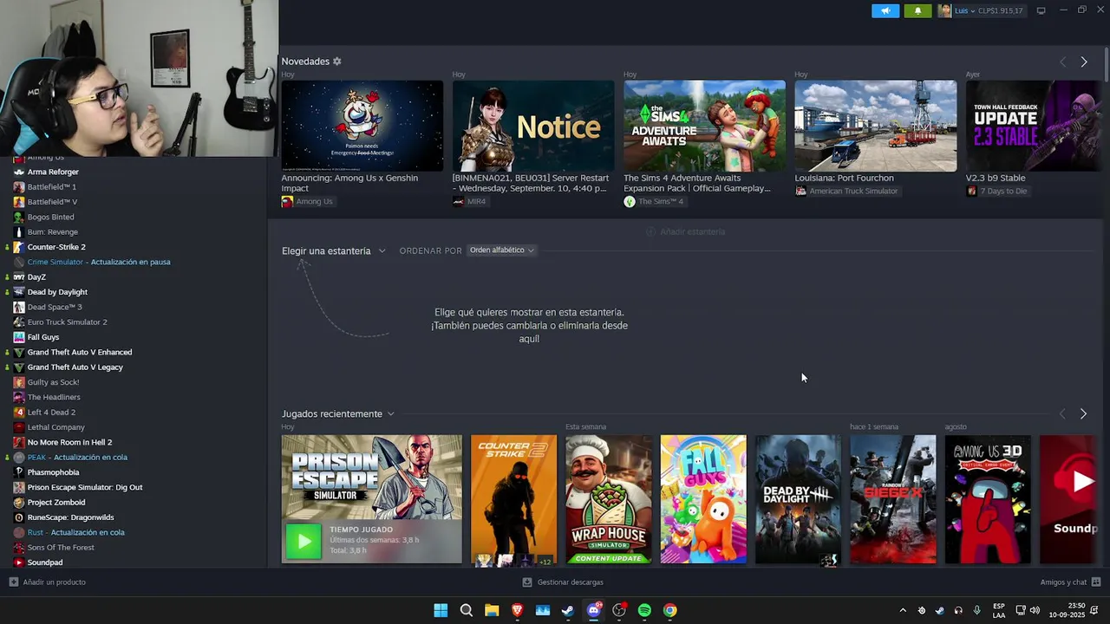Open Brave browser from the taskbar

(x=518, y=610)
